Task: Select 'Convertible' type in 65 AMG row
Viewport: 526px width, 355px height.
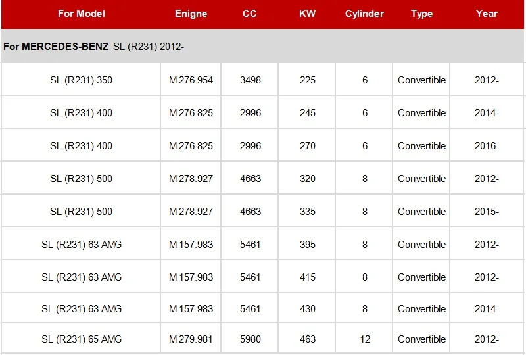Action: coord(421,339)
